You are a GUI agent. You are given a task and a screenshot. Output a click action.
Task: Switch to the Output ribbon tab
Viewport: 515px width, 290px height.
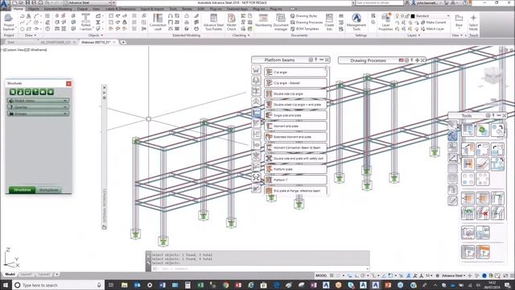(x=82, y=9)
